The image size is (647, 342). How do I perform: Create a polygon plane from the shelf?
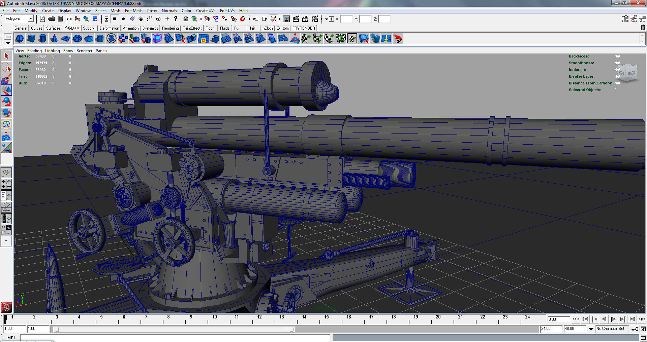[x=65, y=39]
